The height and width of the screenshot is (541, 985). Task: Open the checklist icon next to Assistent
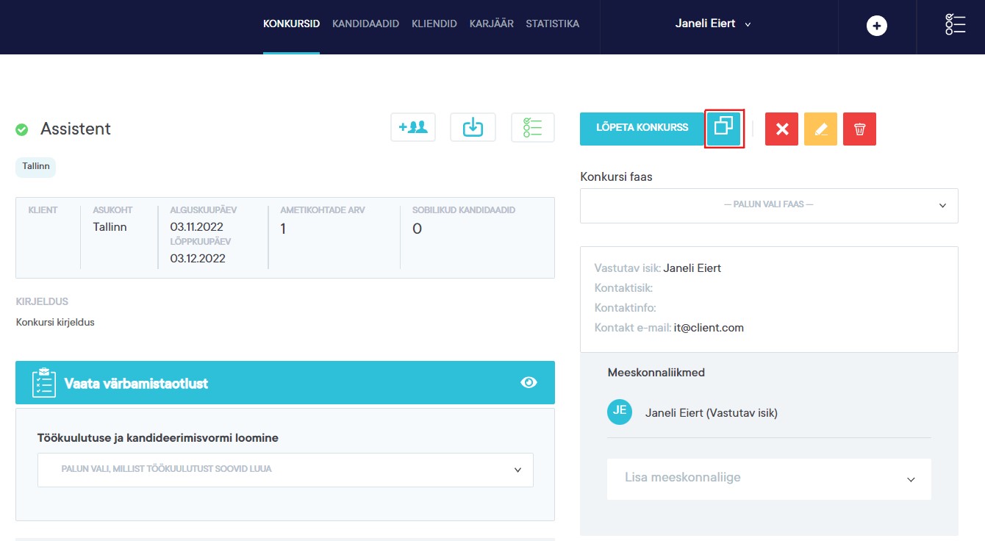pos(532,127)
